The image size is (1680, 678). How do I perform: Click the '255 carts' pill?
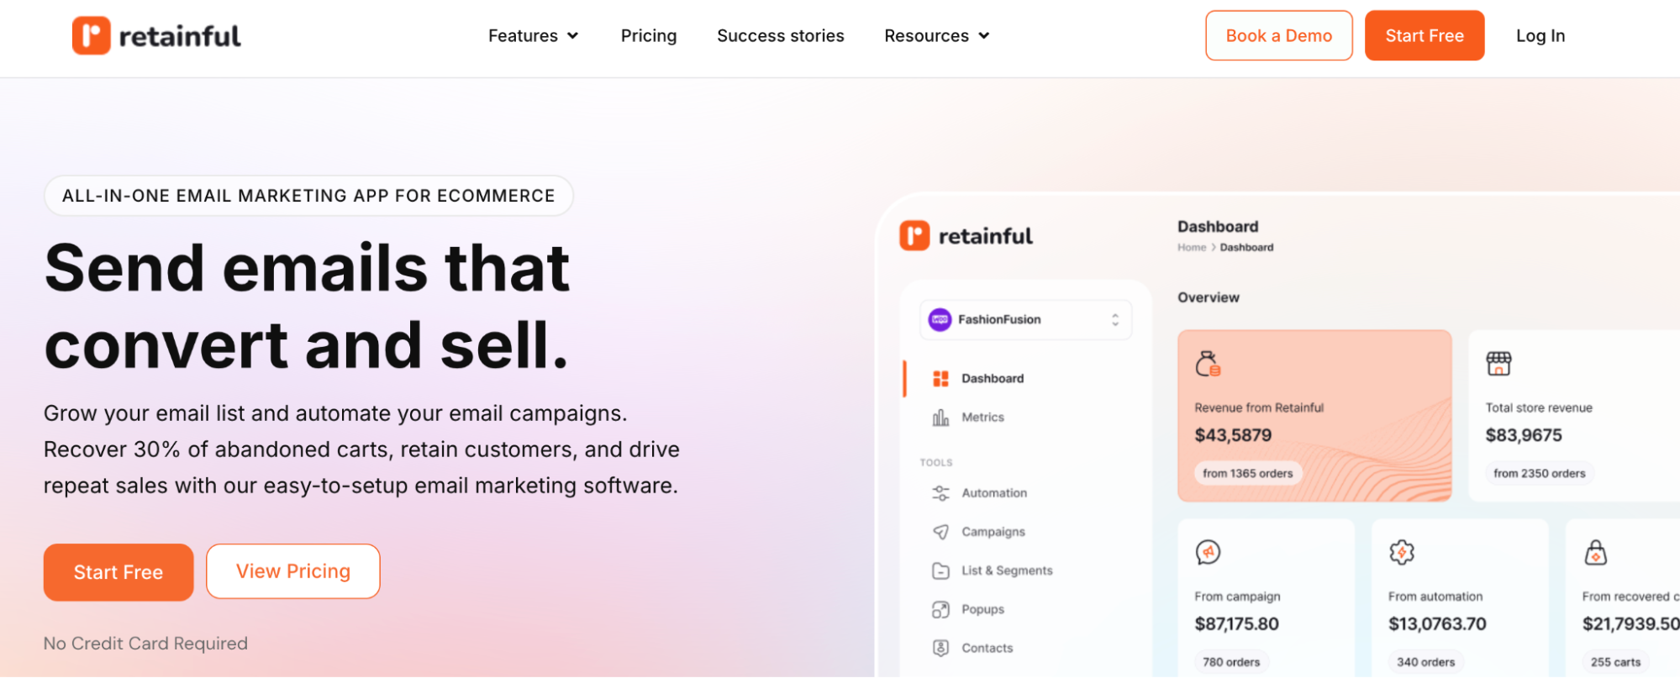[1615, 662]
